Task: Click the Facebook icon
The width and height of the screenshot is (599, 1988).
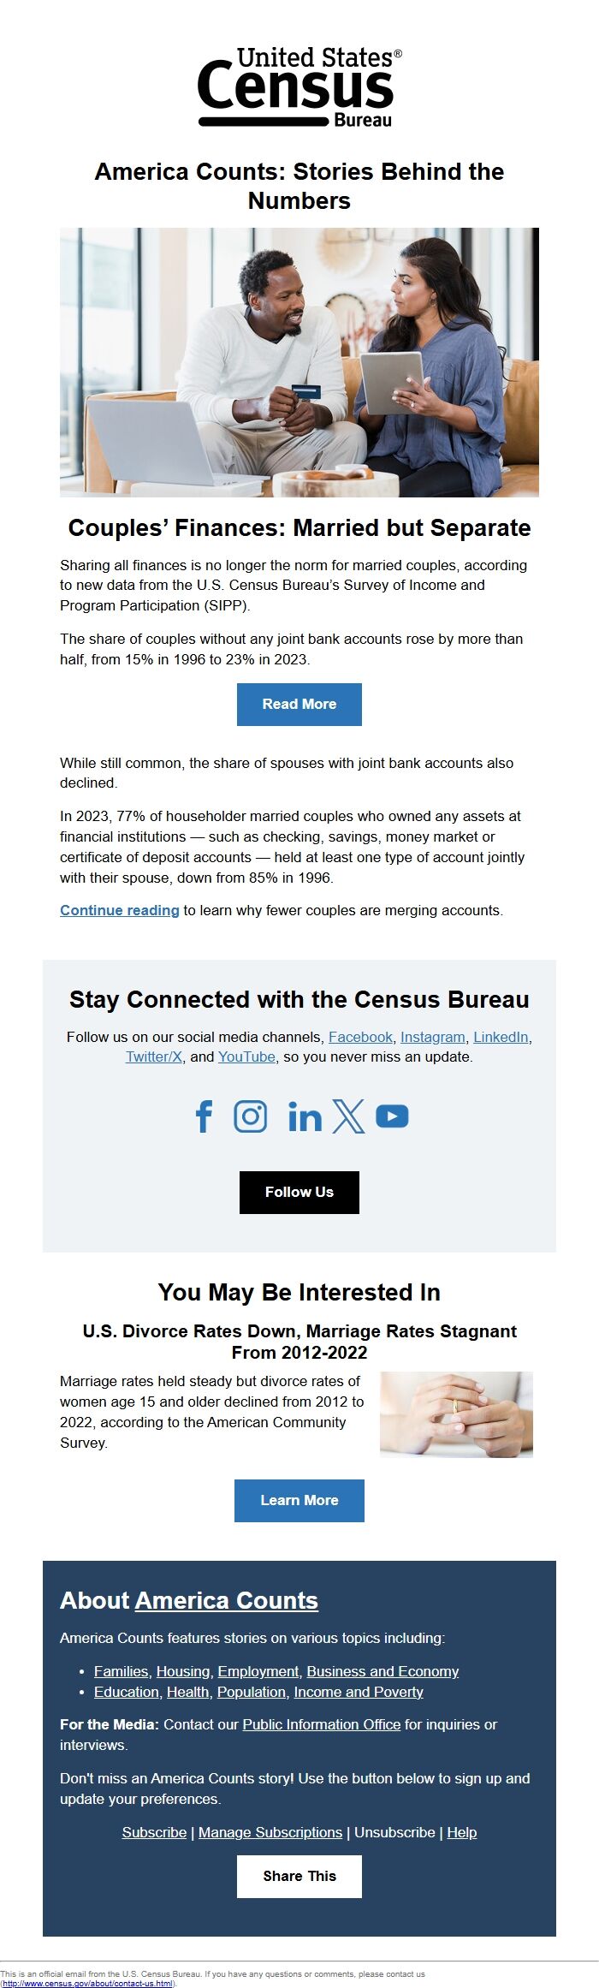Action: [x=204, y=1116]
